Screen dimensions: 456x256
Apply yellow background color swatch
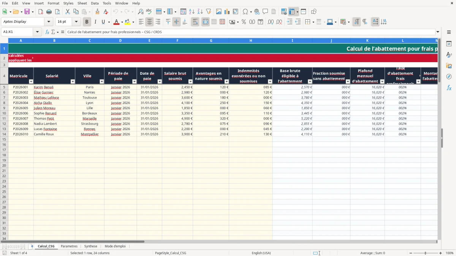(128, 22)
